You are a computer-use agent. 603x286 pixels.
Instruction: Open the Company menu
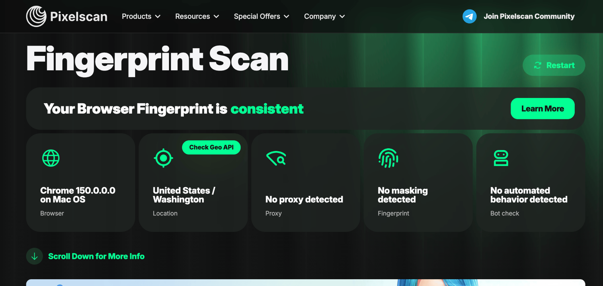click(x=324, y=16)
